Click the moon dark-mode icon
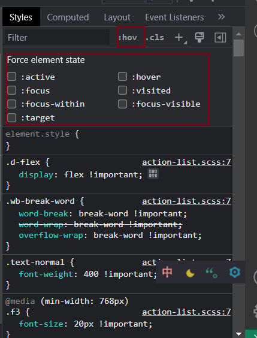The height and width of the screenshot is (338, 257). [x=190, y=273]
